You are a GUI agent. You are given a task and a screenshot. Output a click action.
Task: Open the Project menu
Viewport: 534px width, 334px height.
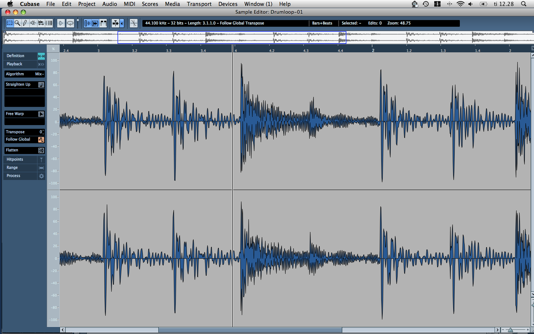coord(87,4)
